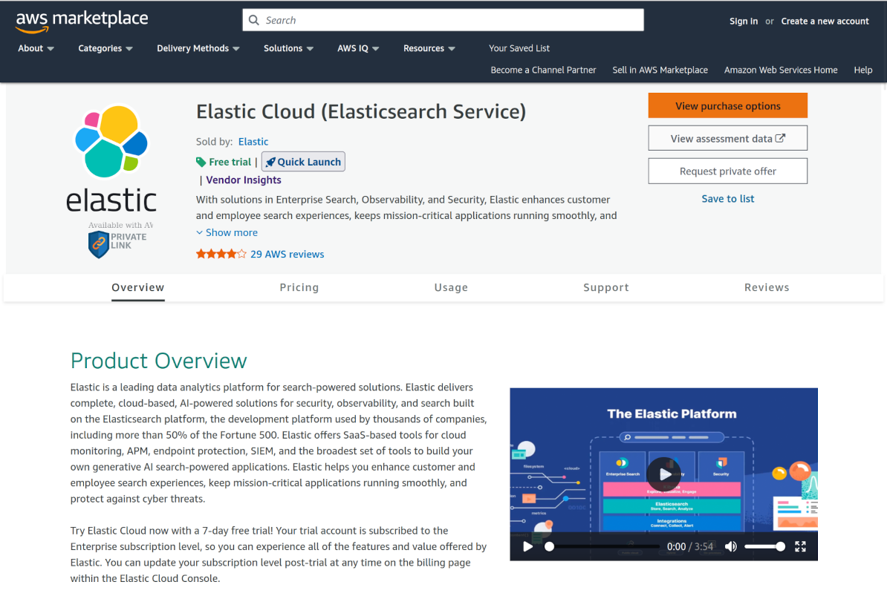887x596 pixels.
Task: Switch to the Pricing tab
Action: (x=299, y=287)
